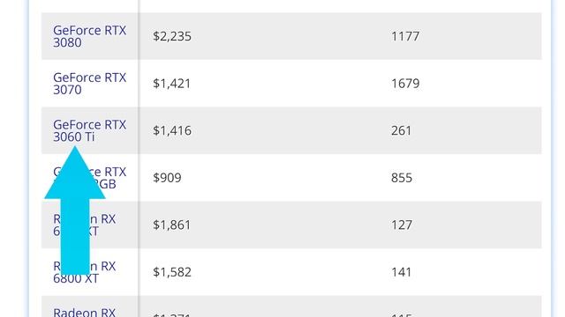Open the GeForce RTX 3080 link
Image resolution: width=565 pixels, height=317 pixels.
pos(90,36)
